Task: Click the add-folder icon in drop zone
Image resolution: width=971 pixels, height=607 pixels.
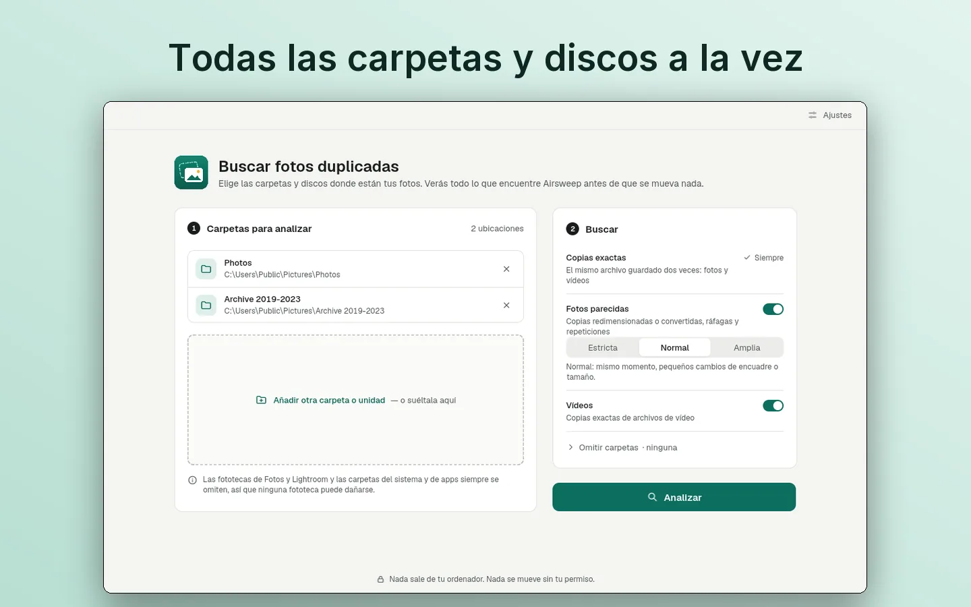Action: (x=262, y=400)
